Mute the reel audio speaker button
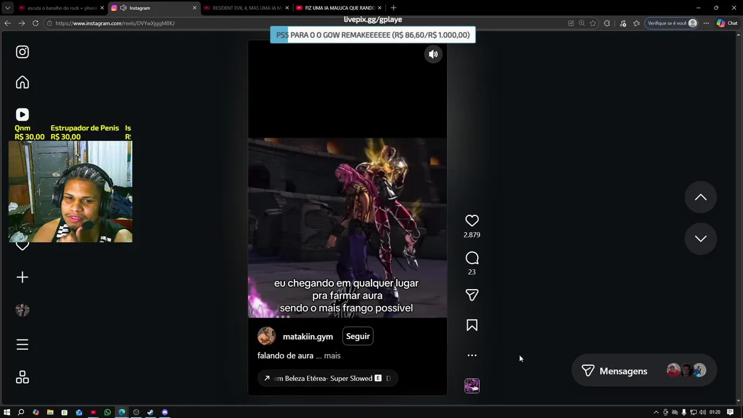The image size is (743, 418). pos(433,54)
